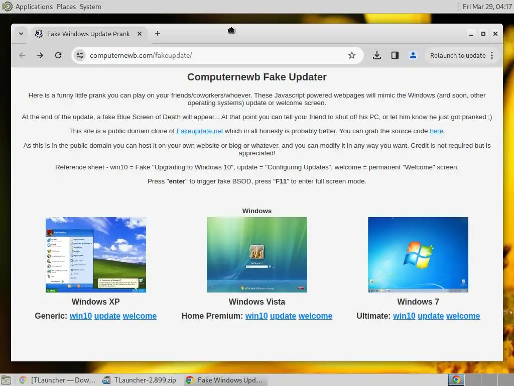Image resolution: width=514 pixels, height=386 pixels.
Task: Open Windows 7 Ultimate welcome link
Action: [x=463, y=316]
